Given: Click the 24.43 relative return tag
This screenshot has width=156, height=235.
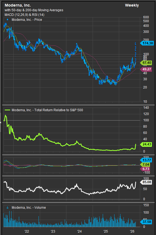Looking at the screenshot, I should (146, 144).
